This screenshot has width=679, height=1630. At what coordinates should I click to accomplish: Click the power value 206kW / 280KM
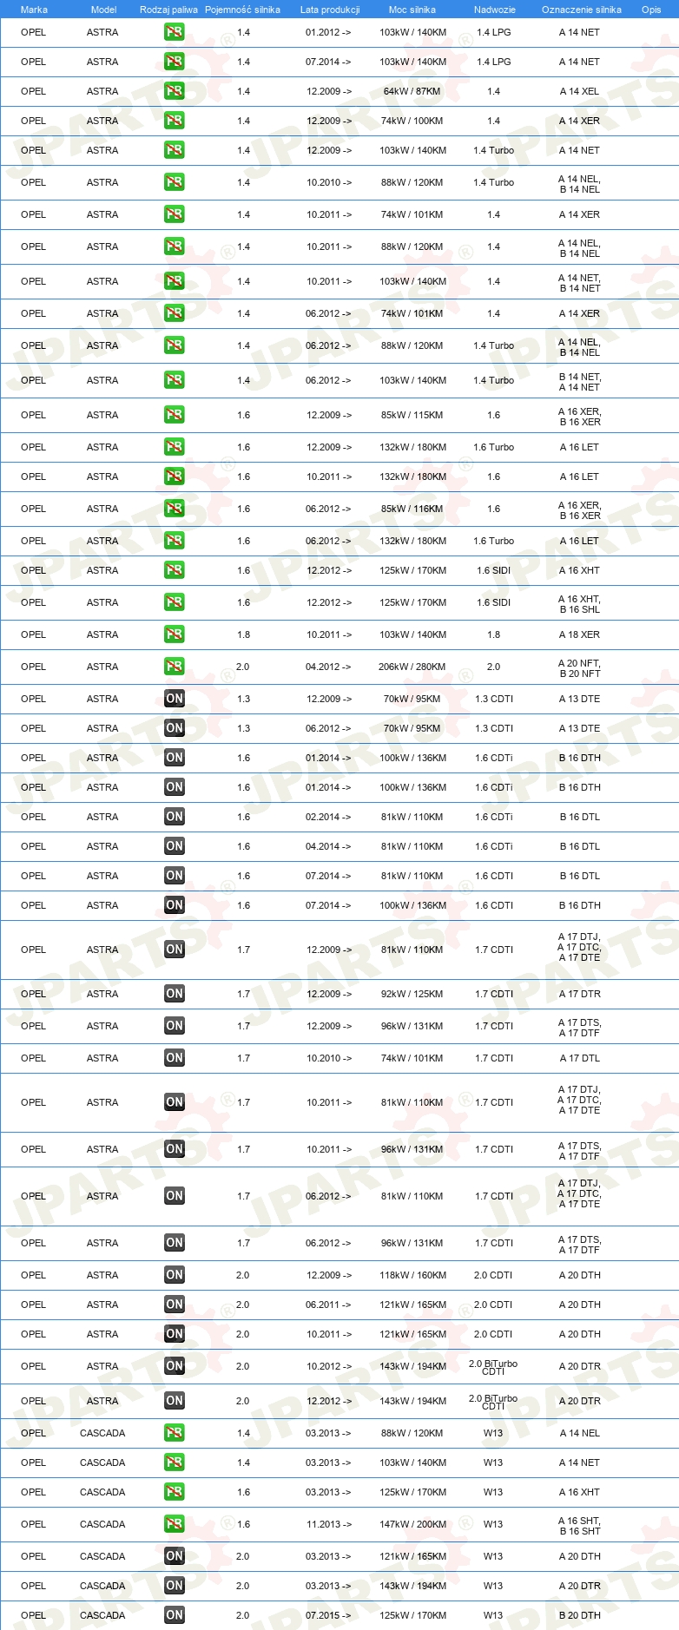pyautogui.click(x=412, y=667)
